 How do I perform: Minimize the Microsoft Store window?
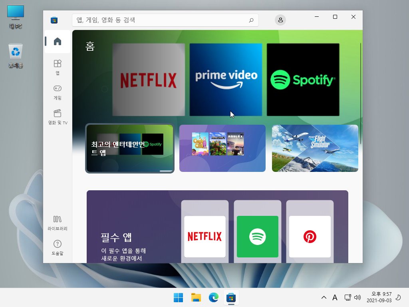pos(317,17)
